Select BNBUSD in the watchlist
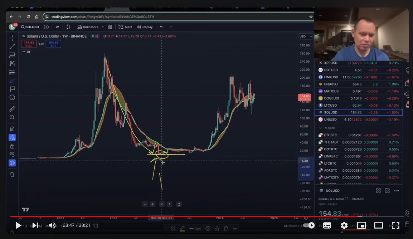This screenshot has width=413, height=239. (359, 84)
